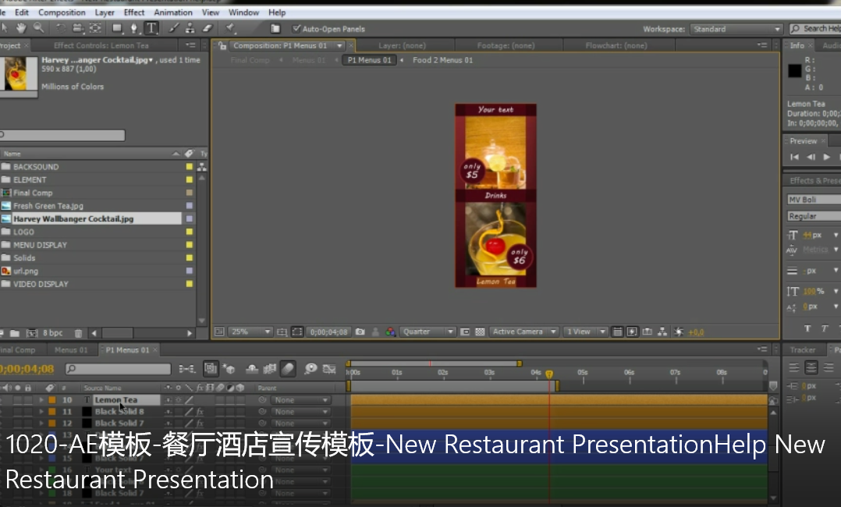Open Parent dropdown for Black Solid 8
Viewport: 841px width, 507px height.
(x=300, y=412)
